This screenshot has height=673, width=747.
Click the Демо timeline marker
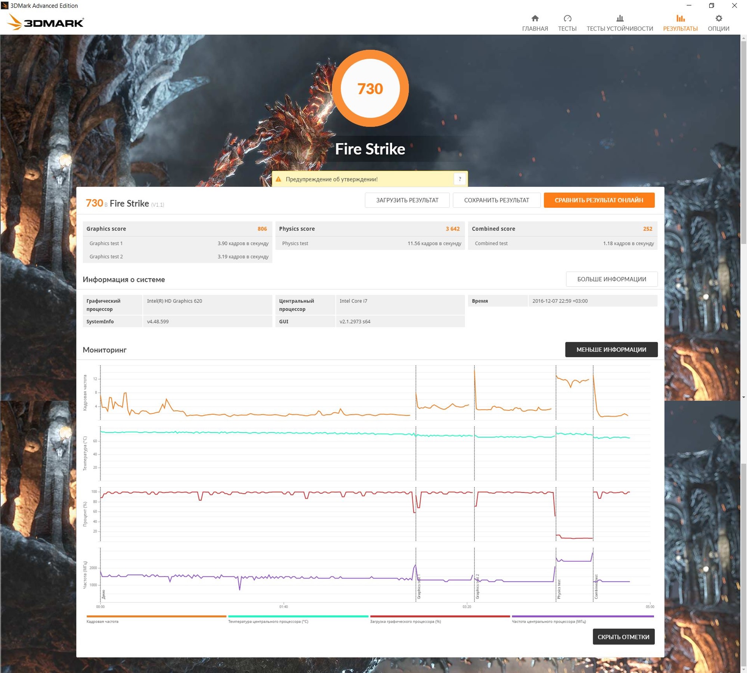point(103,594)
